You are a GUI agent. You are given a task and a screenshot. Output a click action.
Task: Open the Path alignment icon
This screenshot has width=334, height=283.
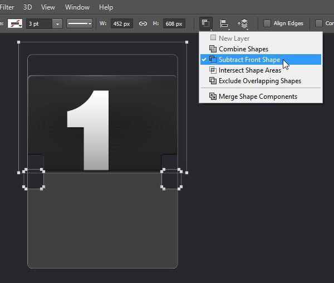point(224,23)
